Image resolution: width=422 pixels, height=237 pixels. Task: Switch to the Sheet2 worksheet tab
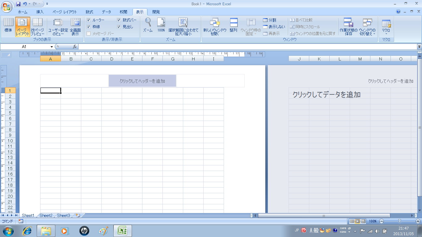[46, 215]
